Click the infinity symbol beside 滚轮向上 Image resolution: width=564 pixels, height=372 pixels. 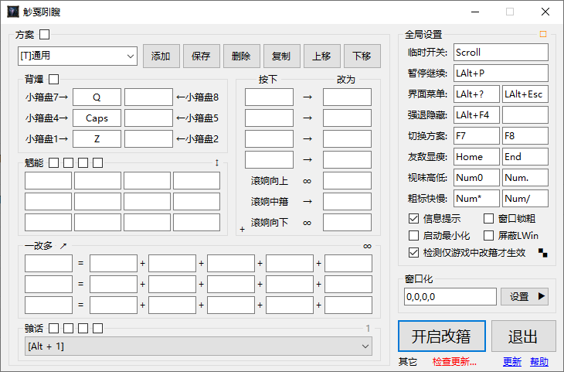click(307, 181)
